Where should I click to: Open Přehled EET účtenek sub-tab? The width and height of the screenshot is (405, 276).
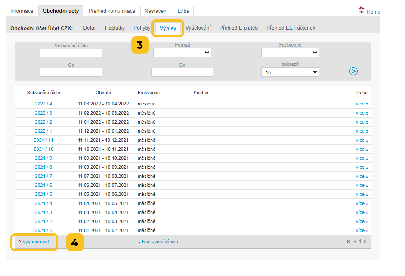tap(291, 28)
